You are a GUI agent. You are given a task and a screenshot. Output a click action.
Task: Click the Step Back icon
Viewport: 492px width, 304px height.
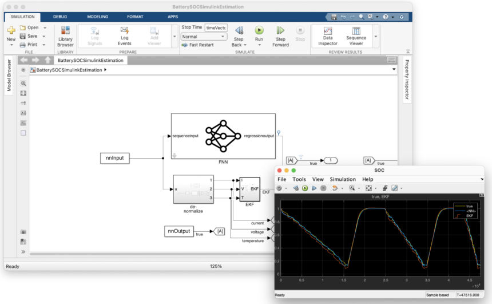(x=239, y=30)
